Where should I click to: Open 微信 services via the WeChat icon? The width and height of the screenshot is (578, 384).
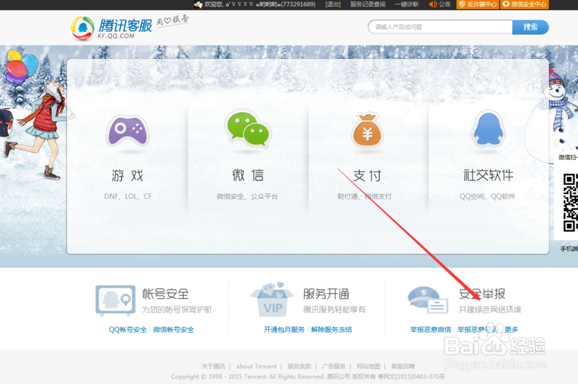(x=247, y=130)
